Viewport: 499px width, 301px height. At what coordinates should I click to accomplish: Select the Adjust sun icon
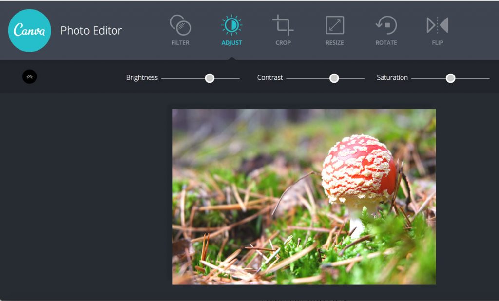point(231,25)
